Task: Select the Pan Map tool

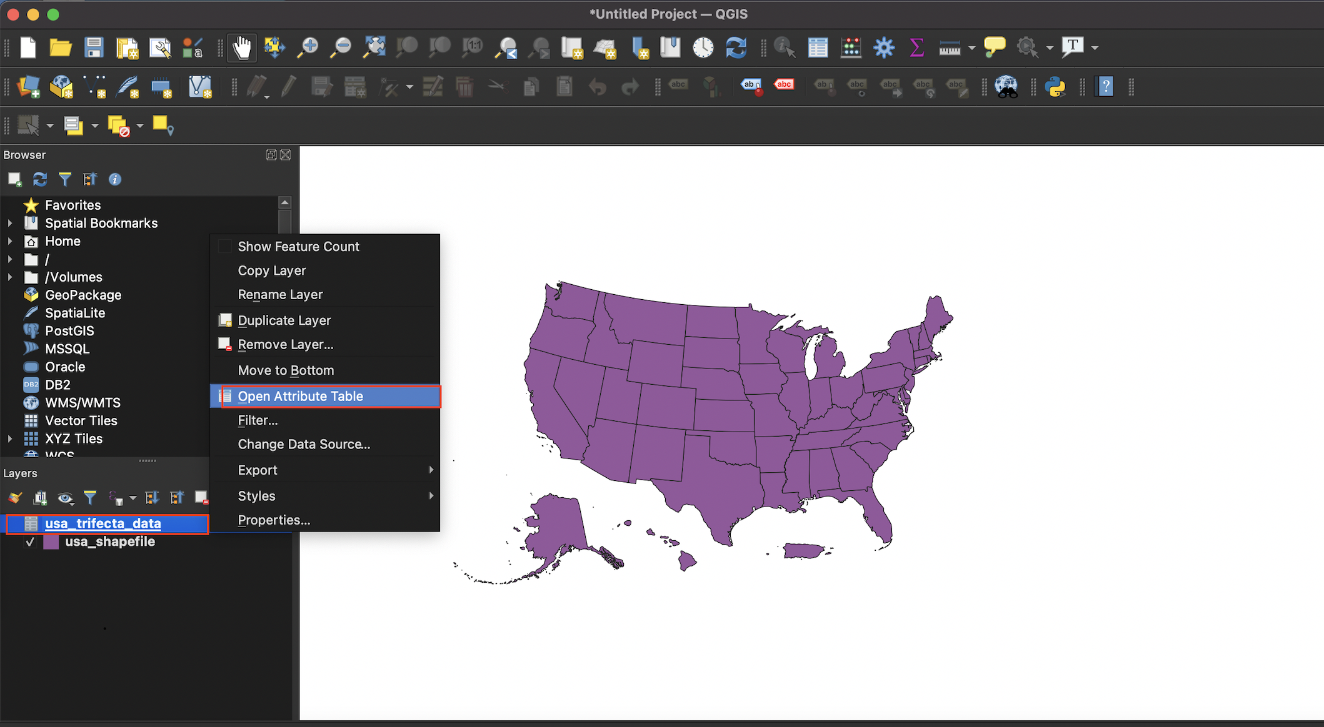Action: [x=242, y=47]
